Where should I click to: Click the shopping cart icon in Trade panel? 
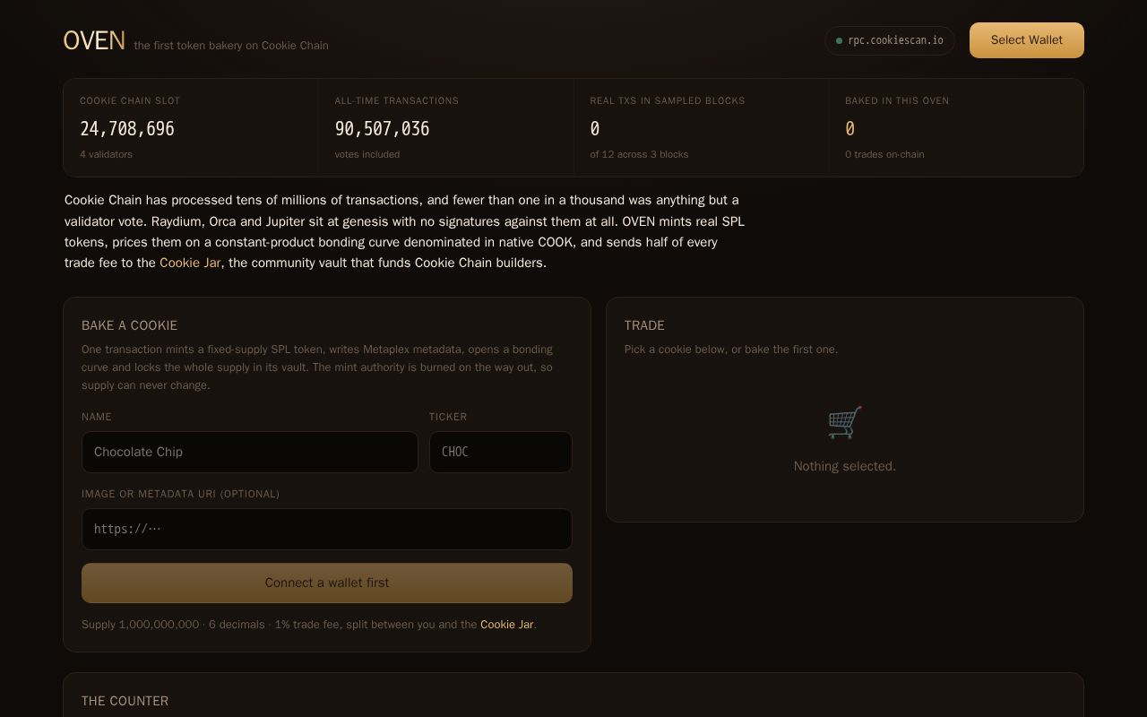point(844,422)
